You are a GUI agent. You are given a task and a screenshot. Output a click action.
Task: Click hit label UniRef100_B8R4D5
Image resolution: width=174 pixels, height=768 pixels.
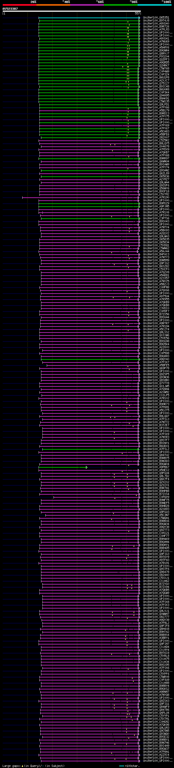click(156, 548)
